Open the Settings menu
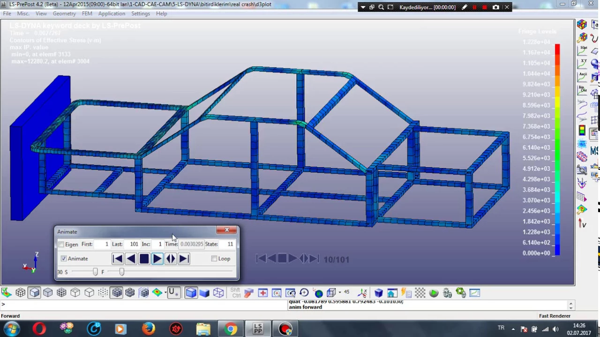Viewport: 600px width, 337px height. 140,14
